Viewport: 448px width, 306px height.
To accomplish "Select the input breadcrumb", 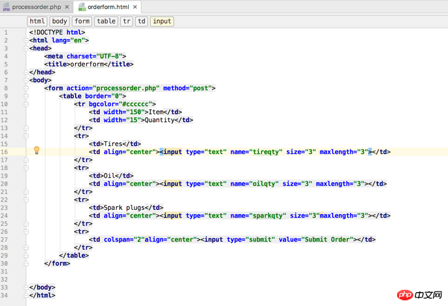I will [162, 21].
